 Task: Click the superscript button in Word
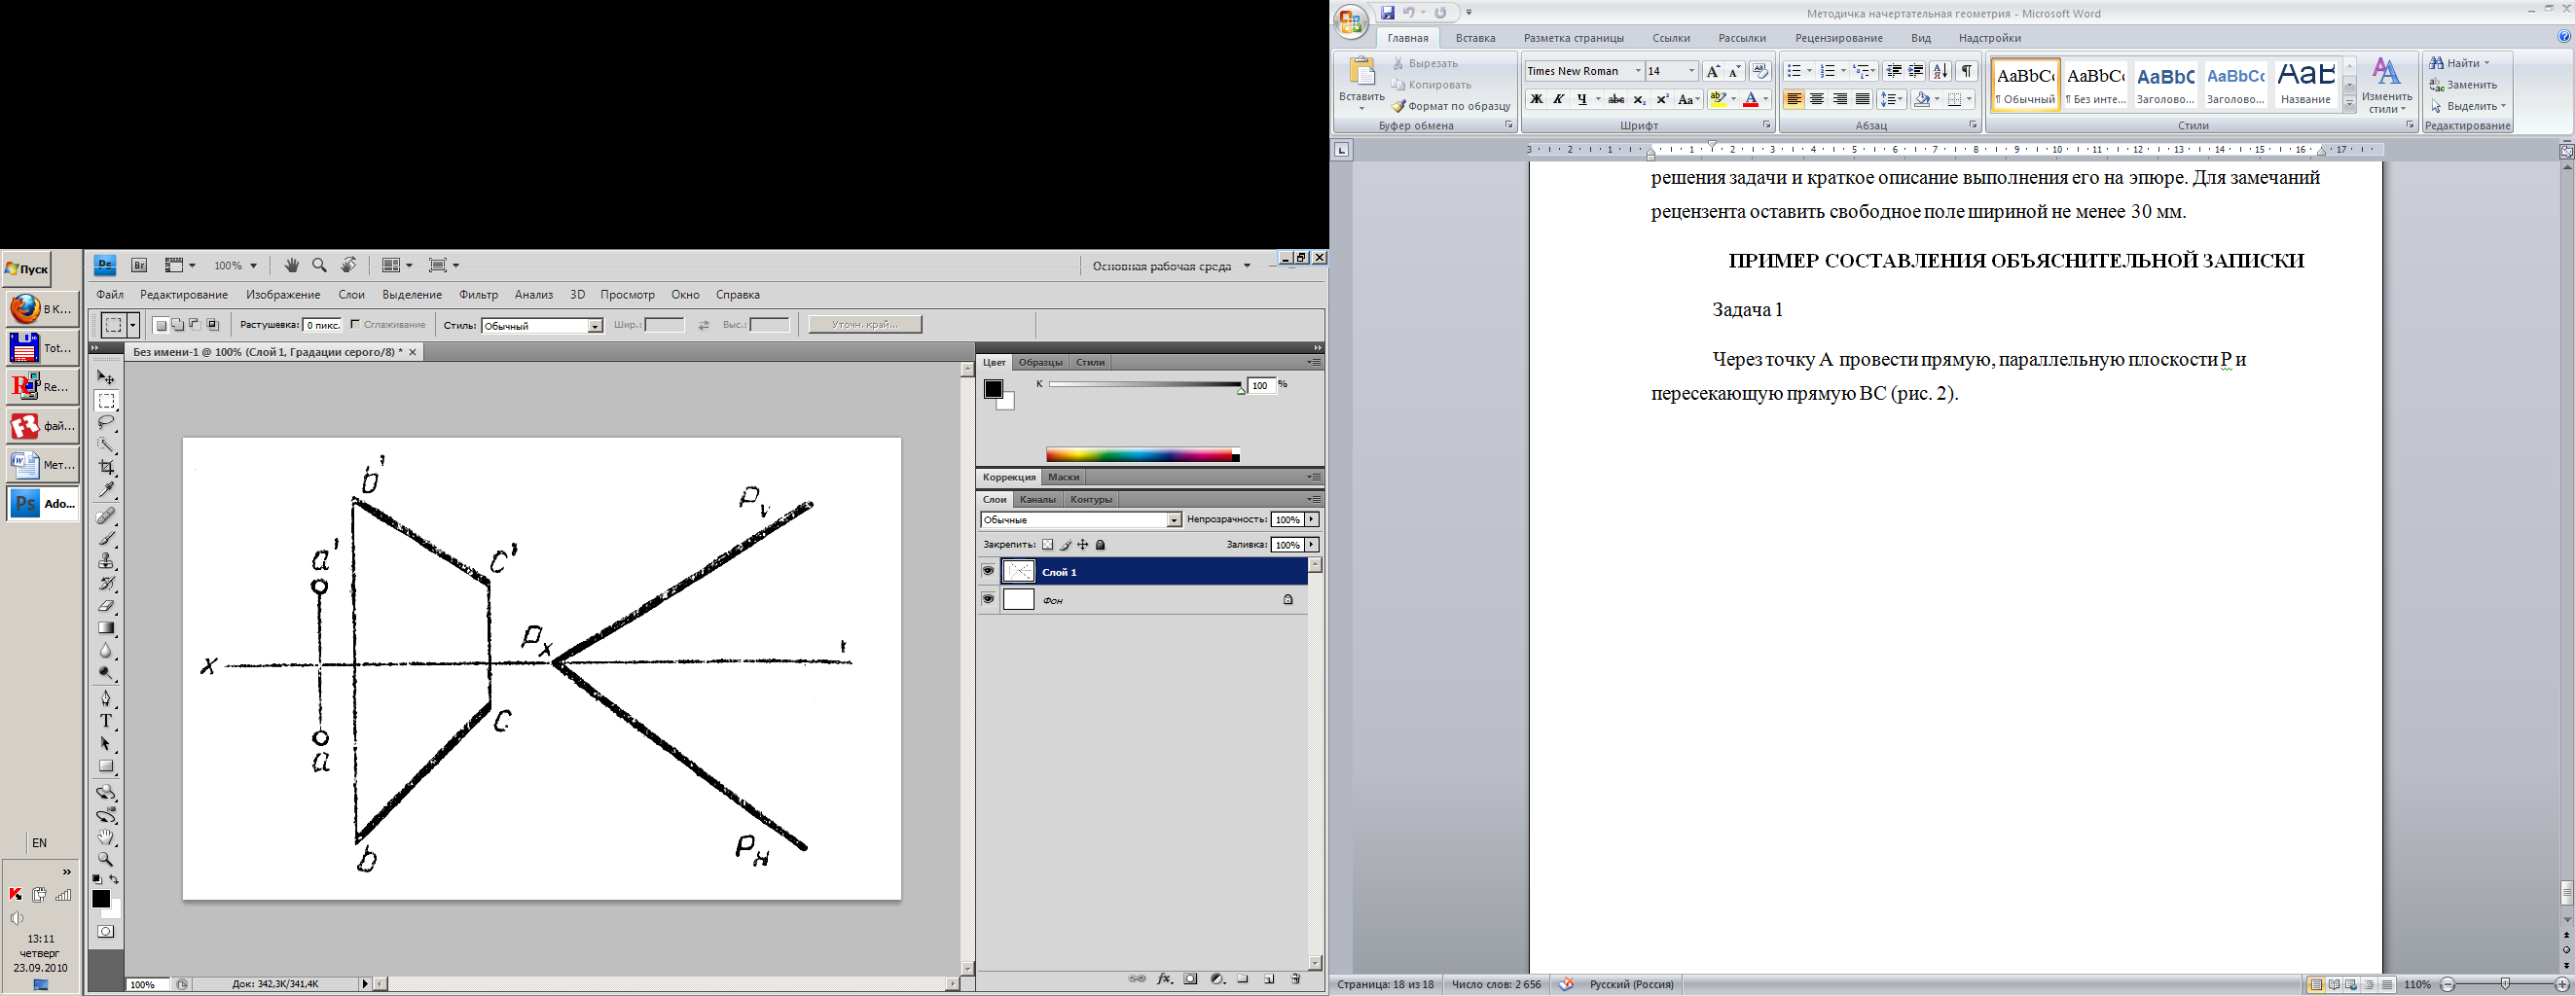[1662, 99]
